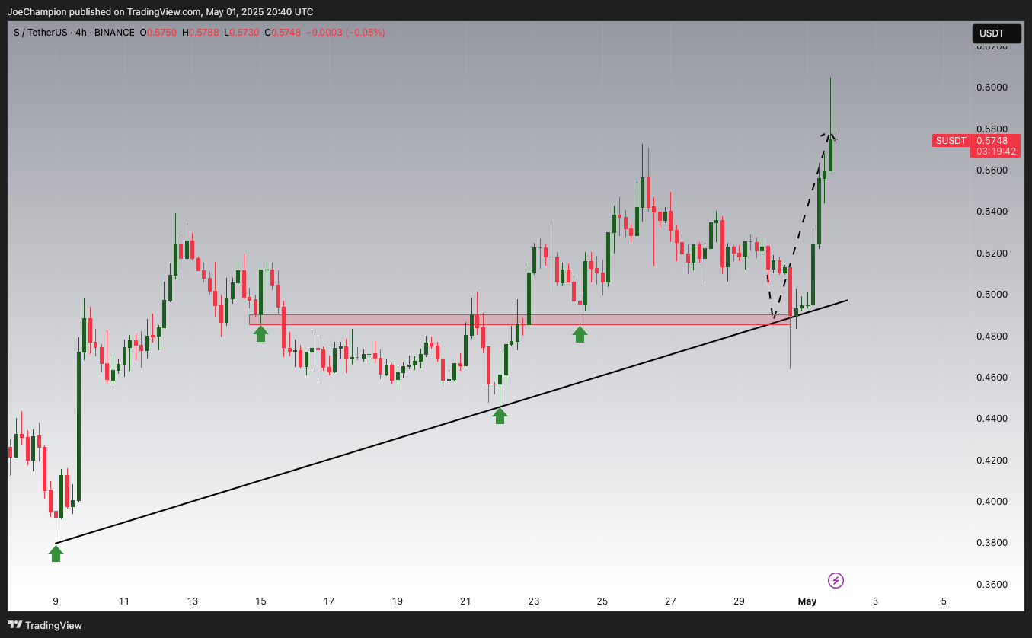Select the red SUSDT symbol label
This screenshot has width=1032, height=638.
click(951, 141)
